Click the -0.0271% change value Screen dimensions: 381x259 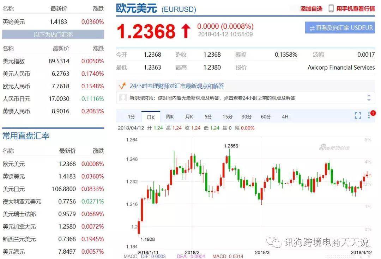pos(92,202)
